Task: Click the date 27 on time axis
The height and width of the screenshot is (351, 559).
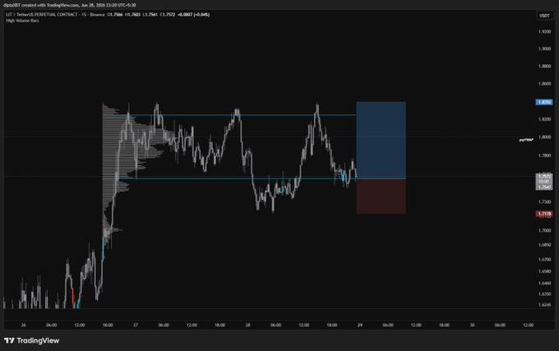Action: tap(136, 325)
